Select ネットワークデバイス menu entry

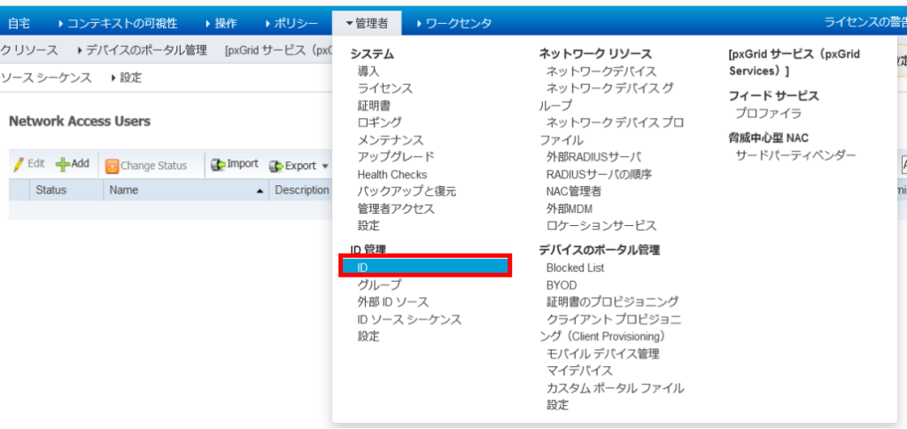coord(601,71)
